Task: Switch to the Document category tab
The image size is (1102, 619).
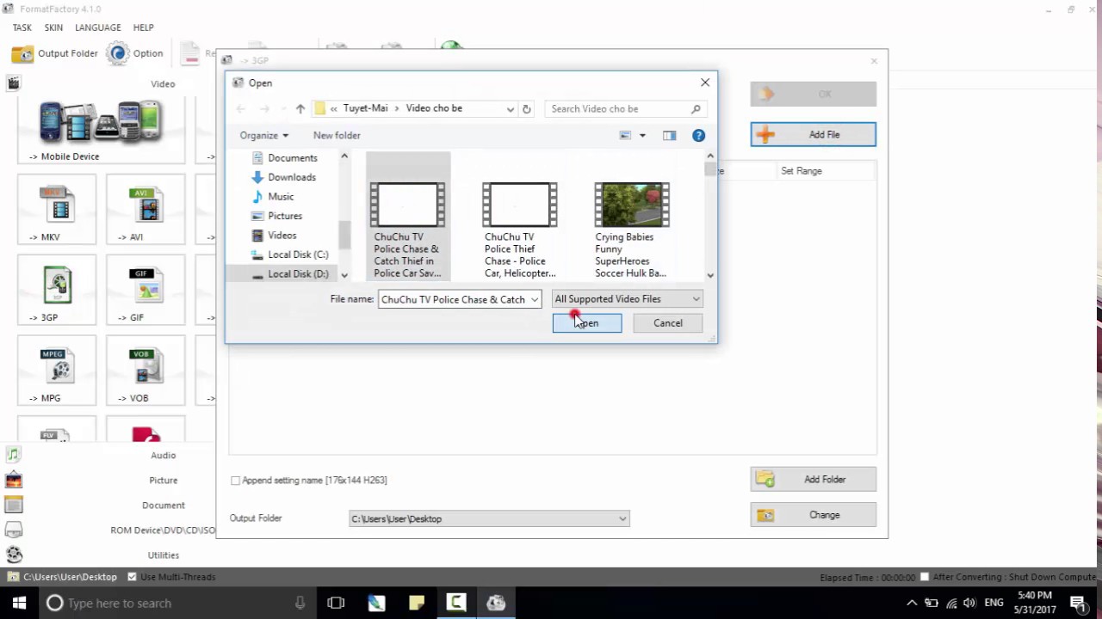Action: [163, 505]
